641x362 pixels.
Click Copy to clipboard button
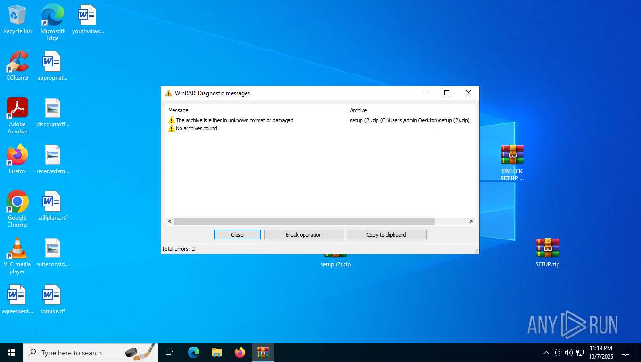[386, 235]
